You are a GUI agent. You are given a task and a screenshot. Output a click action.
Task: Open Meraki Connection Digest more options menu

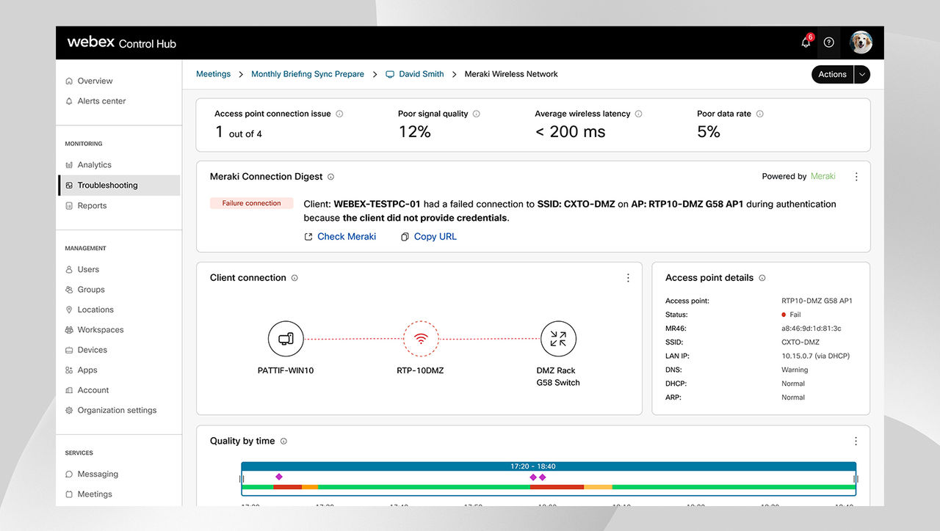point(856,177)
